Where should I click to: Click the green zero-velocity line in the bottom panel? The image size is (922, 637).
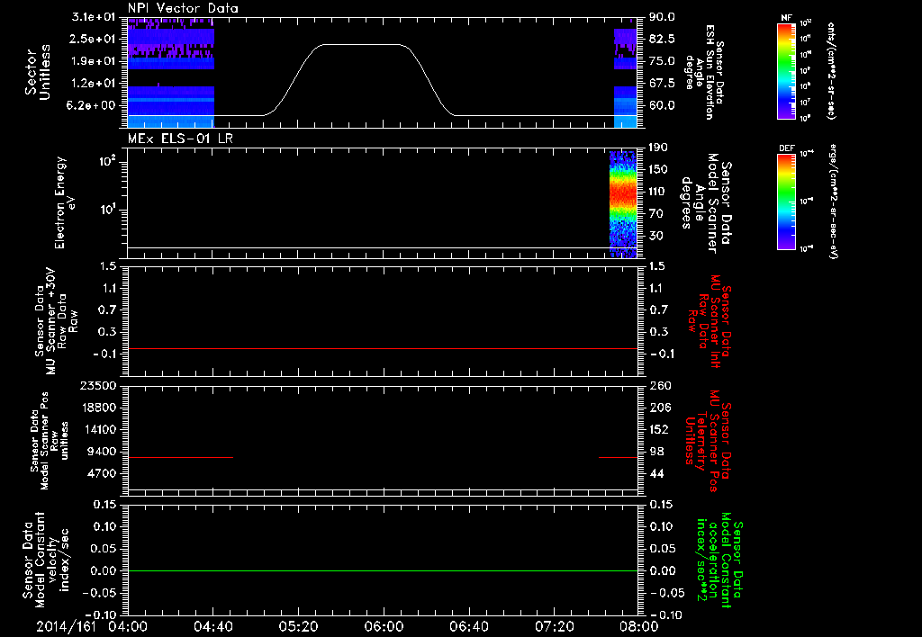[x=383, y=570]
